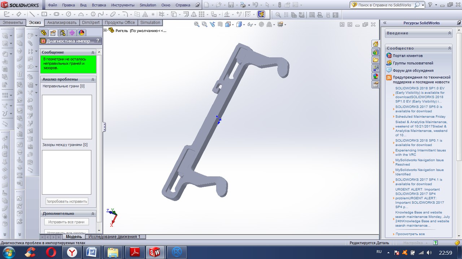Open the Вставка menu
Image resolution: width=462 pixels, height=259 pixels.
tap(99, 5)
